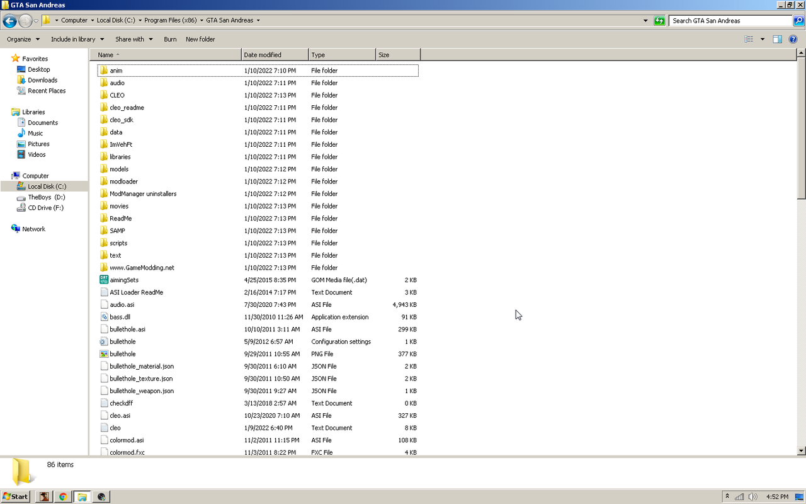Select Local Disk (C:) drive
The image size is (806, 504).
coord(47,186)
